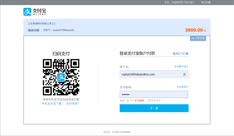Click the red 支付密码 hint text

139,101
